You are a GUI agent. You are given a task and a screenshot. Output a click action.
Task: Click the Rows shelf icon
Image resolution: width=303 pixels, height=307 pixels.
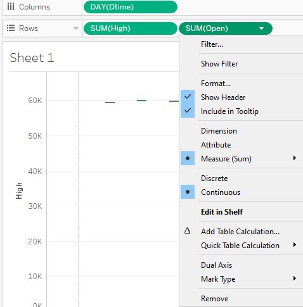(x=11, y=28)
